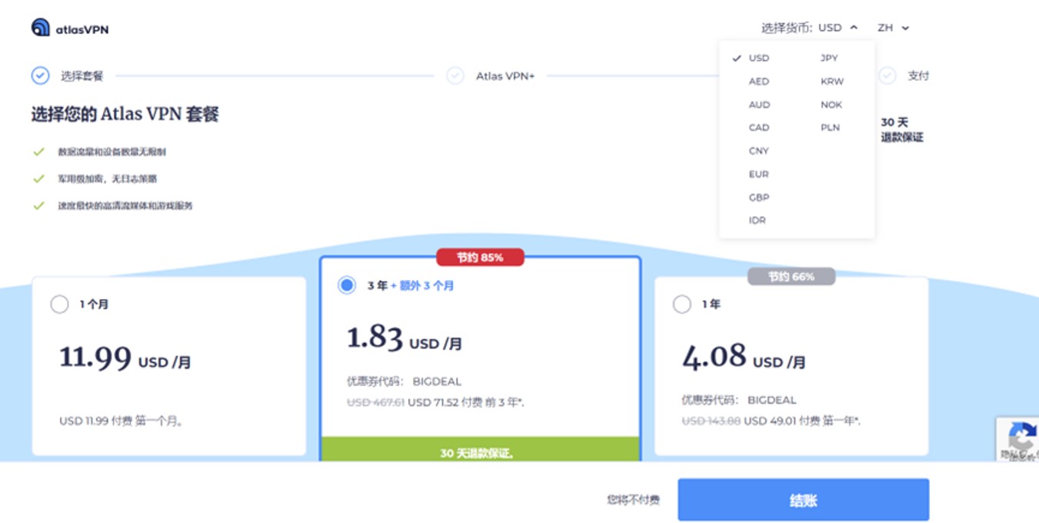Click the 选择套餐 step check icon
1039x523 pixels.
(x=40, y=75)
